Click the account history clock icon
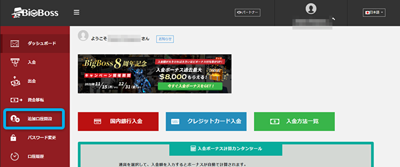Image resolution: width=400 pixels, height=167 pixels. pos(14,156)
